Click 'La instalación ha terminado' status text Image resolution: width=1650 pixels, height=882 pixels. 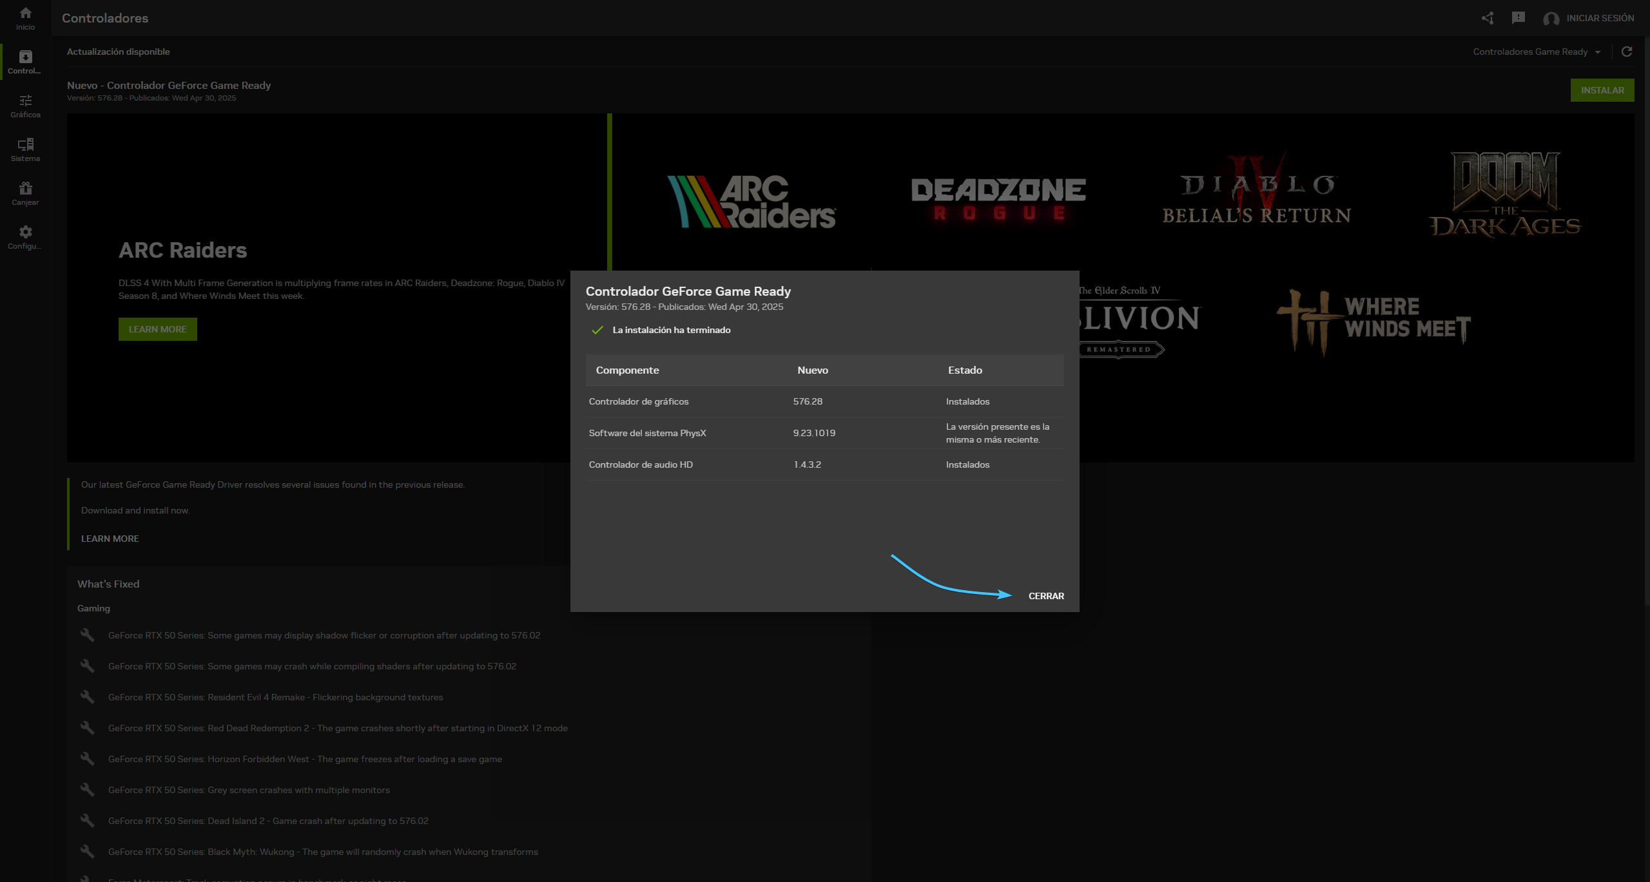click(671, 330)
